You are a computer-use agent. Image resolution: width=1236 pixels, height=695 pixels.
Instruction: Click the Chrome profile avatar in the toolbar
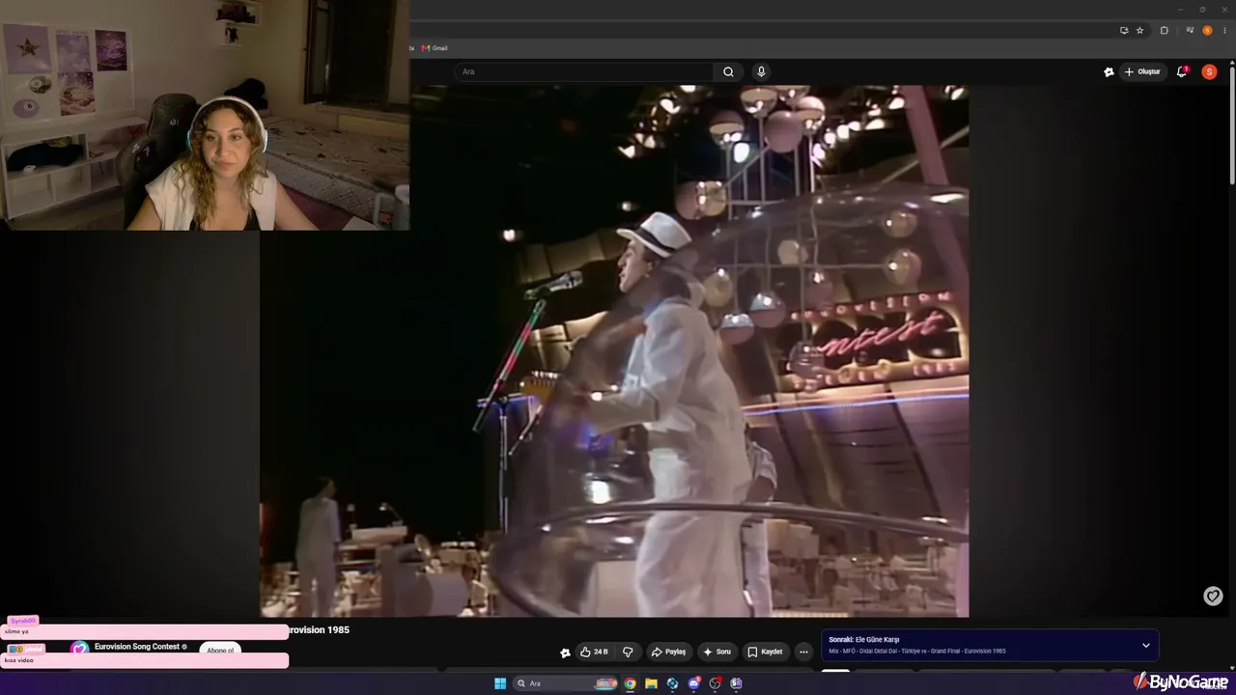tap(1207, 30)
